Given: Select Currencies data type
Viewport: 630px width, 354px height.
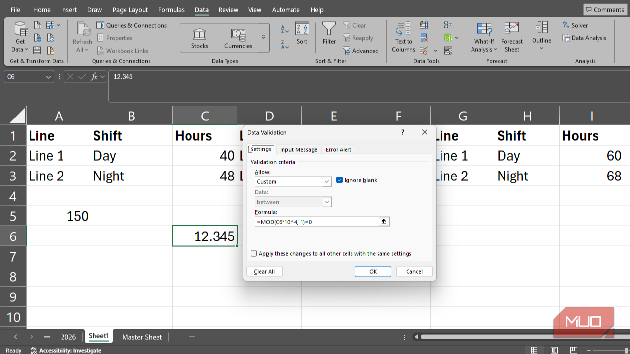Looking at the screenshot, I should (238, 38).
